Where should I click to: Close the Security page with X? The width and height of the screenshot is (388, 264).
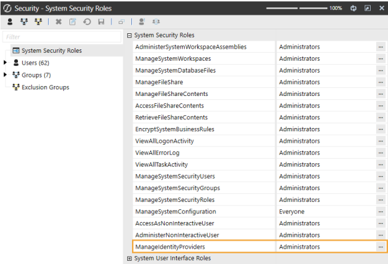(381, 8)
